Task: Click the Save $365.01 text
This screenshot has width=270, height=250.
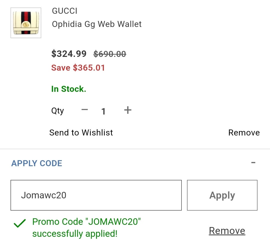Action: [78, 68]
